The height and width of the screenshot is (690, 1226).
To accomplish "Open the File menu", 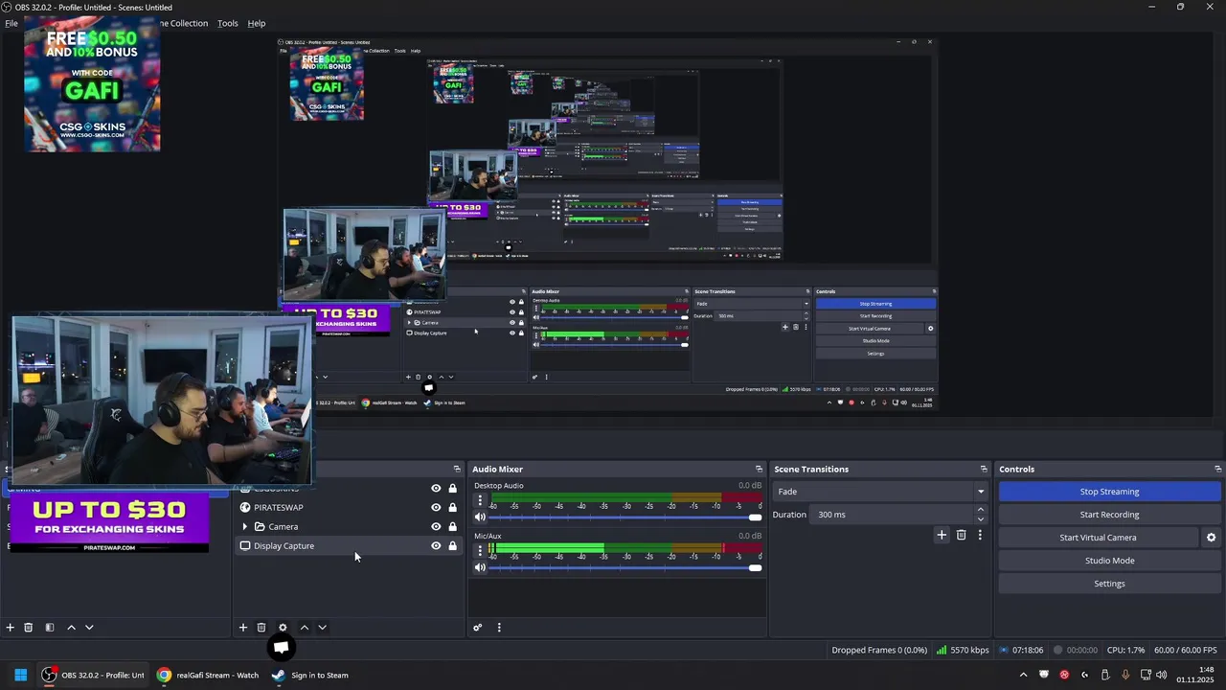I will pyautogui.click(x=11, y=23).
